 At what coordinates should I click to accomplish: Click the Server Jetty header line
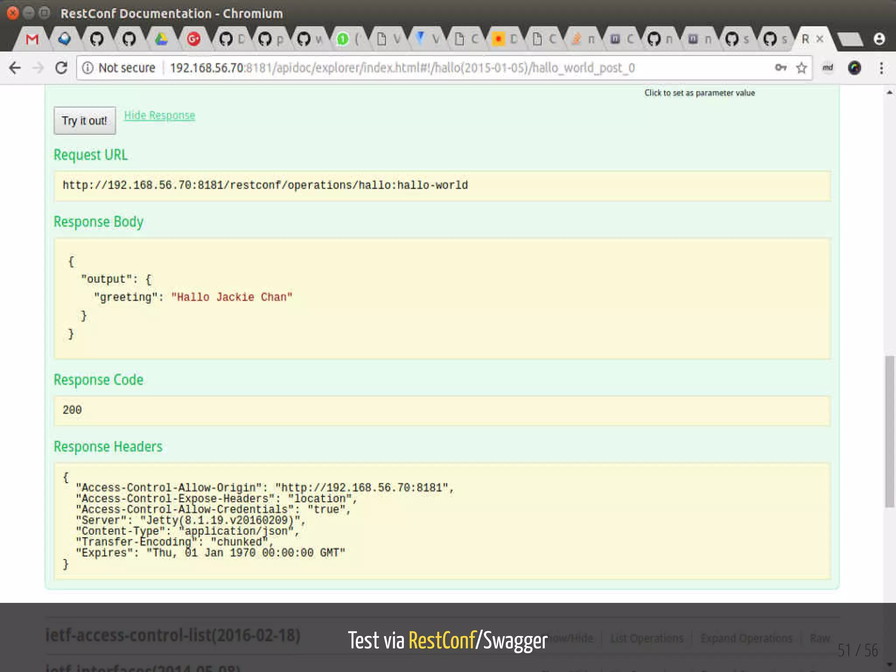191,520
